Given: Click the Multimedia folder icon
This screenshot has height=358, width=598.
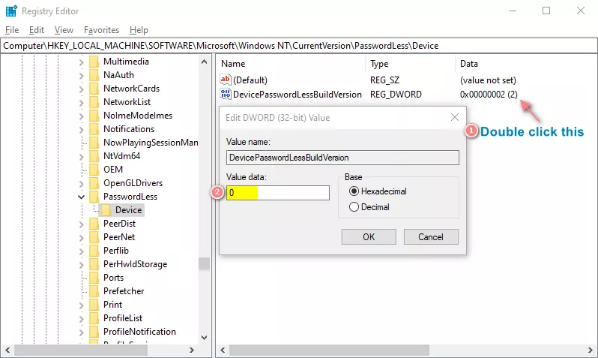Looking at the screenshot, I should (94, 62).
